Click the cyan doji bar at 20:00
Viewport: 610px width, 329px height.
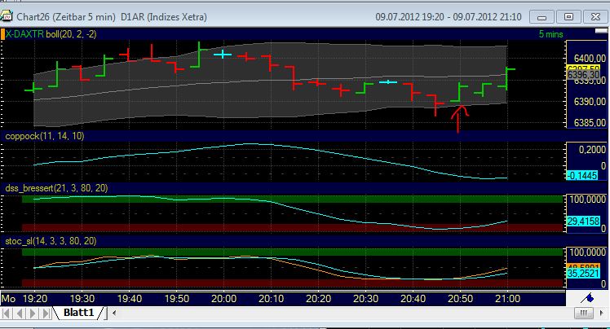point(223,55)
